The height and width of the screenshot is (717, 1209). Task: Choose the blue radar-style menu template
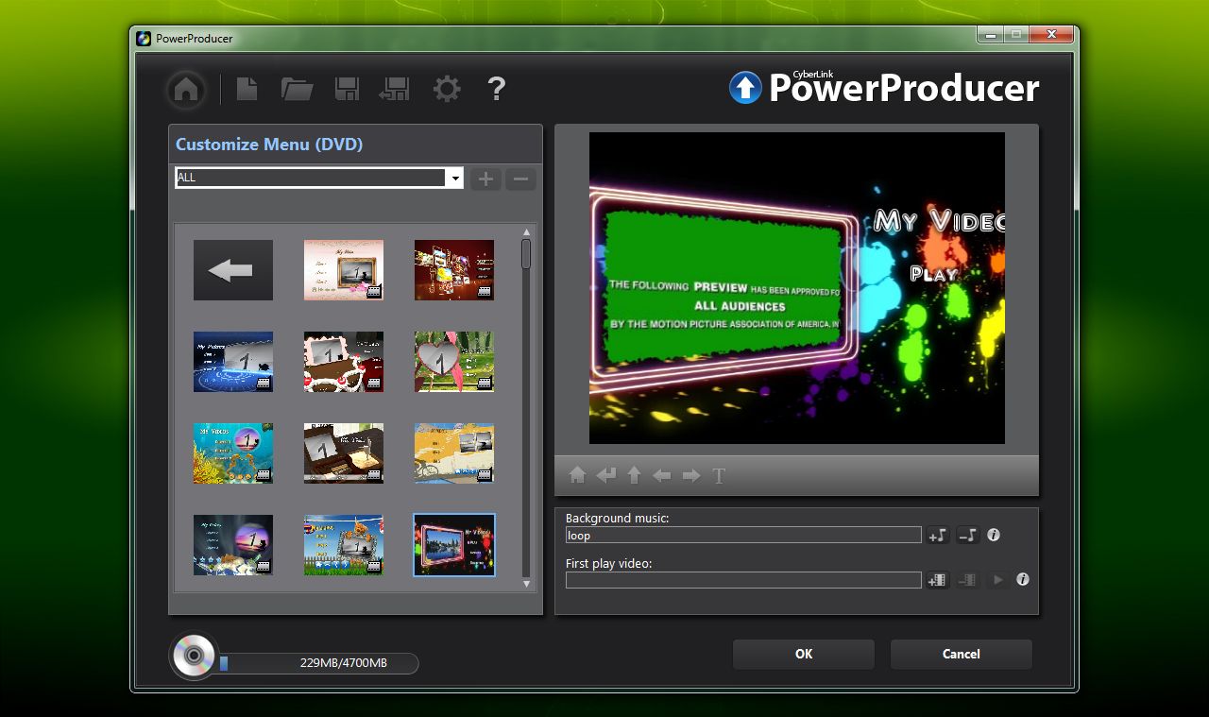[x=233, y=362]
